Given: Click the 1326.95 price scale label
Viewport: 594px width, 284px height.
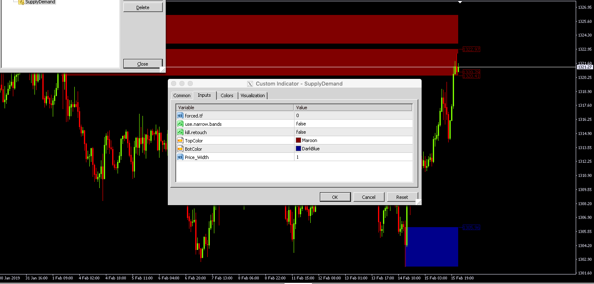Looking at the screenshot, I should tap(585, 7).
